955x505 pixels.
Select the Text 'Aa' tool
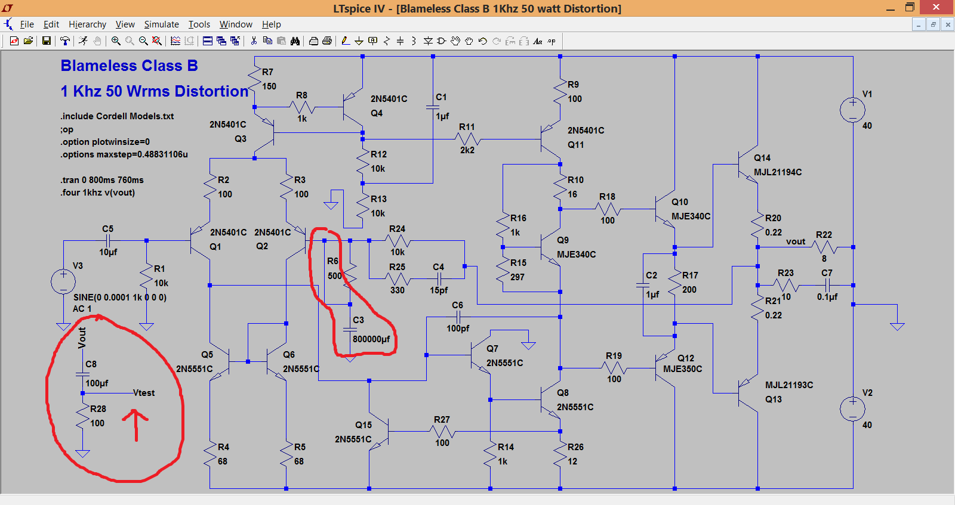pos(538,41)
